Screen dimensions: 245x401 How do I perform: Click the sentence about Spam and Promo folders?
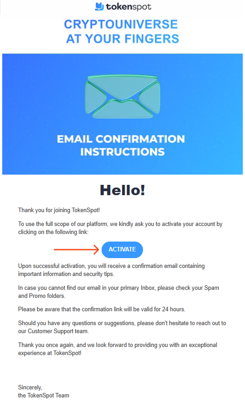pyautogui.click(x=118, y=292)
